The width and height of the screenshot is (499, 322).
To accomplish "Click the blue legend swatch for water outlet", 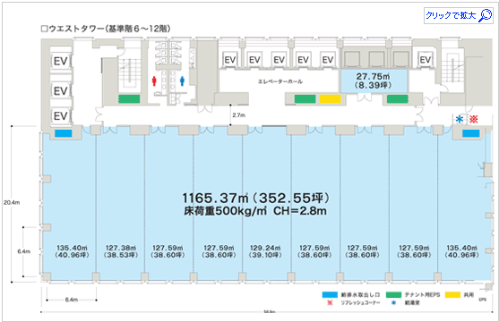I will pos(330,294).
